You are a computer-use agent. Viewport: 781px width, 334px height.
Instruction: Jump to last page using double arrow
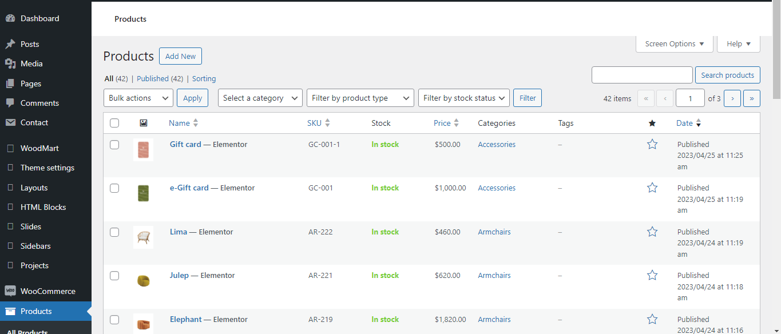[751, 98]
